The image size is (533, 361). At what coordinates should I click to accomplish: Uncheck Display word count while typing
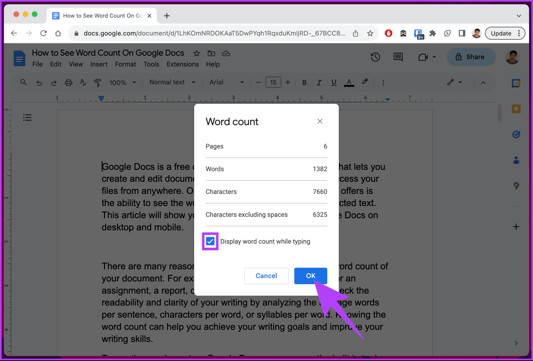[x=210, y=241]
